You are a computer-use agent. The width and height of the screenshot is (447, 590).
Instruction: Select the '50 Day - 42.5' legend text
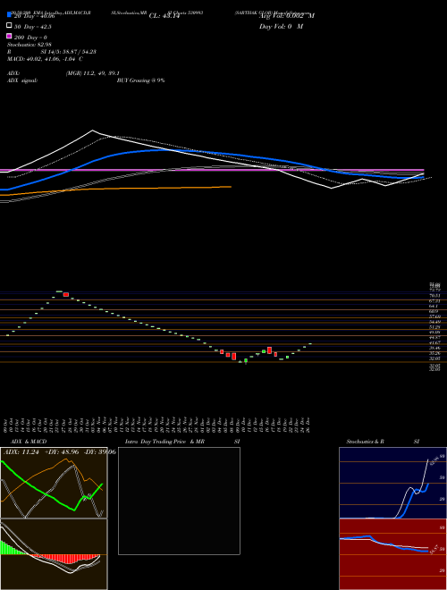33,27
